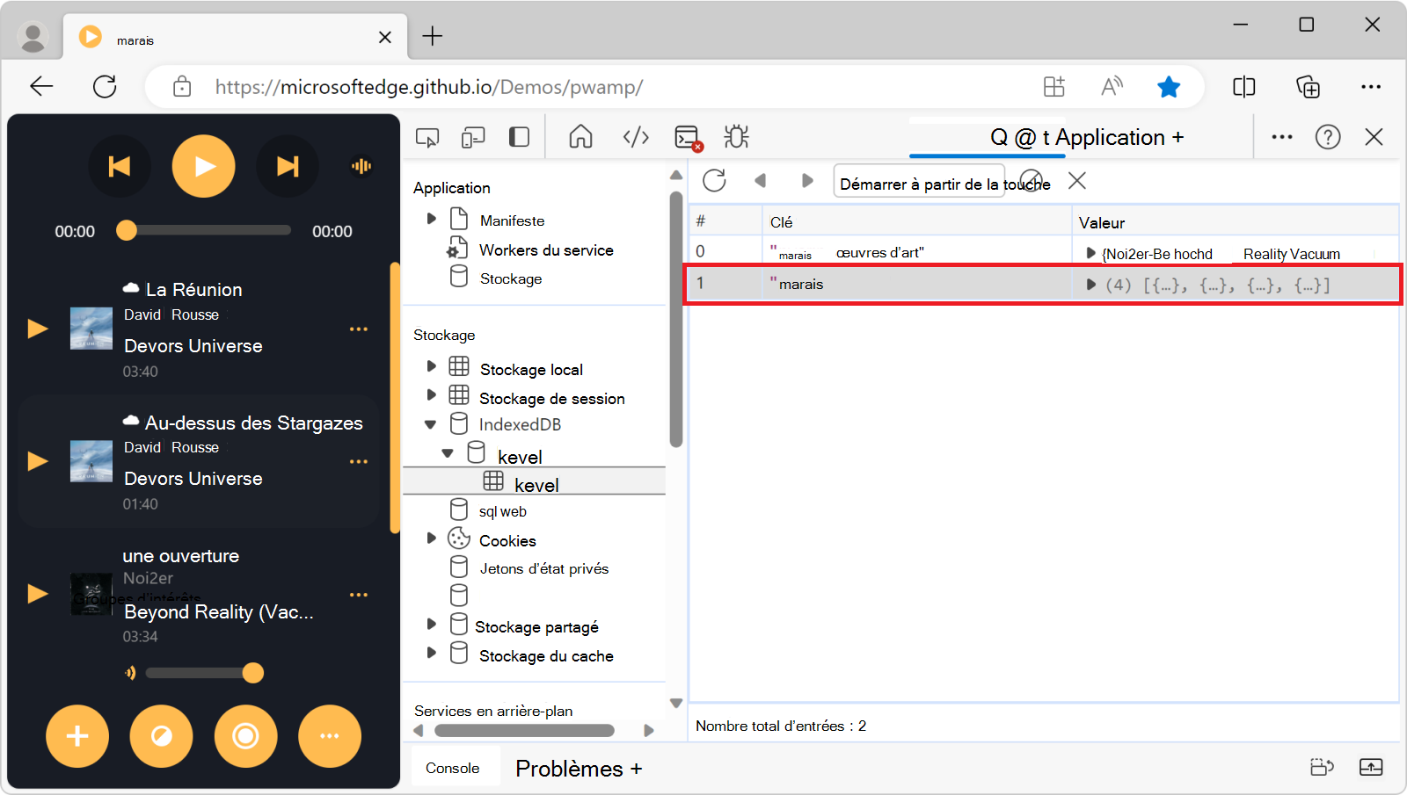Open the Elements tool code icon
This screenshot has width=1407, height=795.
pyautogui.click(x=636, y=137)
